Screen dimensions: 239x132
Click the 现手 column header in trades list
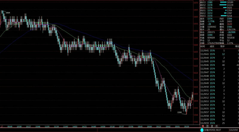point(222,46)
